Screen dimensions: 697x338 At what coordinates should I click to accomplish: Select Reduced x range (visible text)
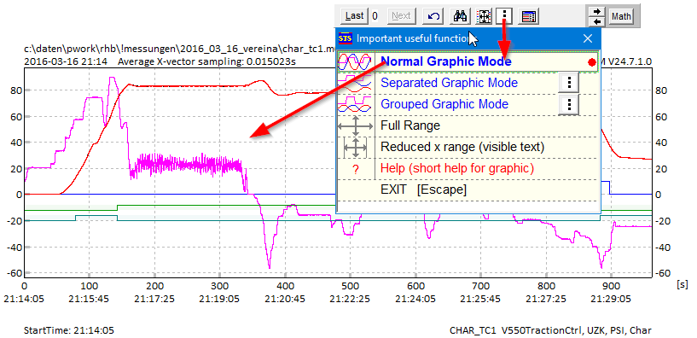pyautogui.click(x=468, y=147)
